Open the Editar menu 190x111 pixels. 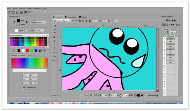coord(15,9)
